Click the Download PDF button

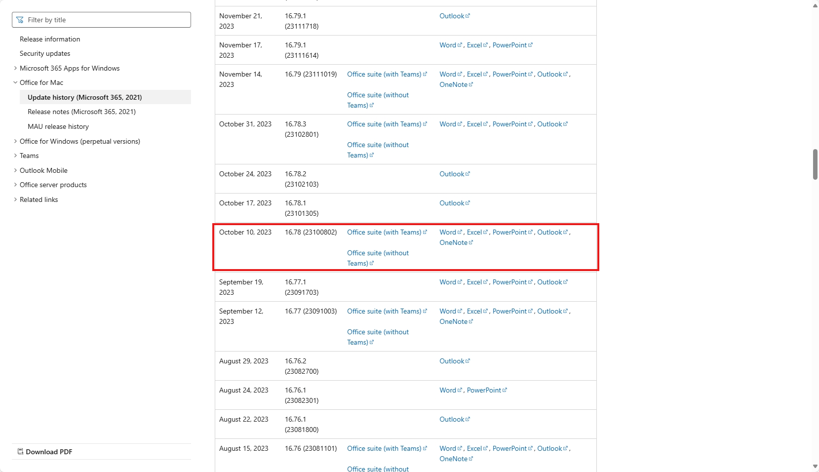point(45,452)
